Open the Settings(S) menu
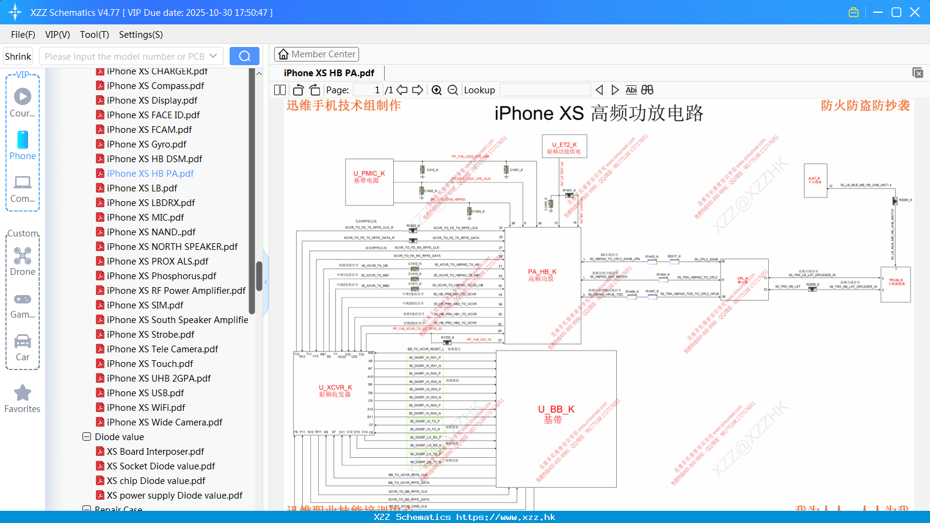The width and height of the screenshot is (930, 523). pyautogui.click(x=141, y=35)
